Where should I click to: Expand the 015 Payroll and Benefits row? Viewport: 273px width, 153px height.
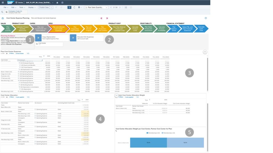[x=20, y=65]
